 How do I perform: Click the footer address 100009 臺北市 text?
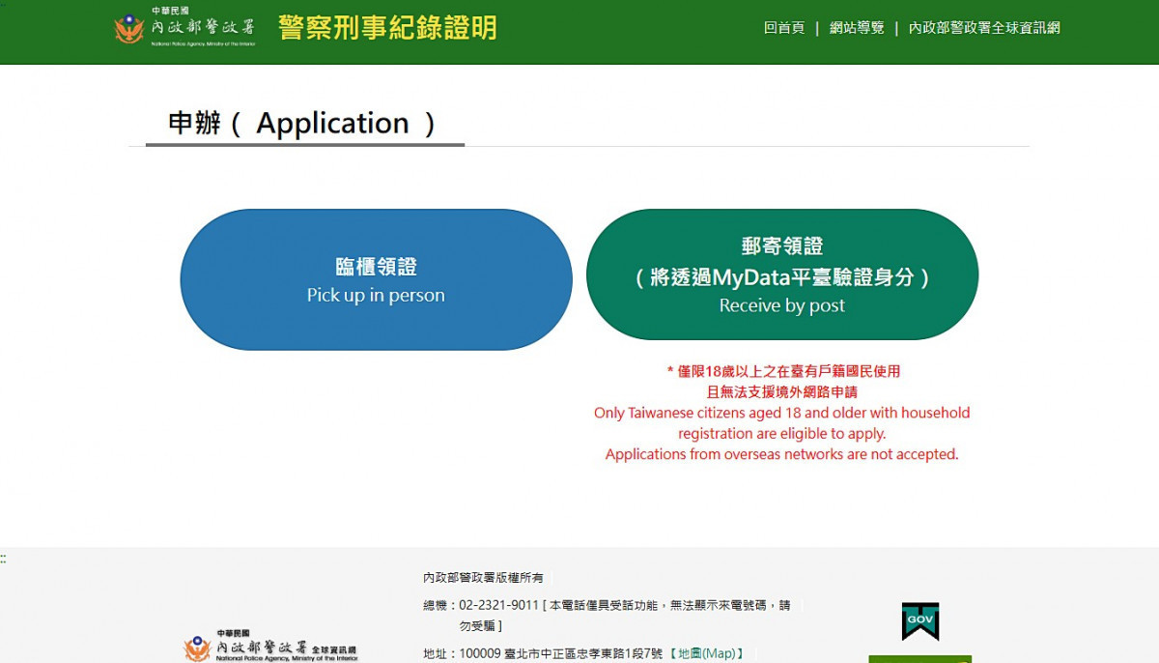coord(561,653)
